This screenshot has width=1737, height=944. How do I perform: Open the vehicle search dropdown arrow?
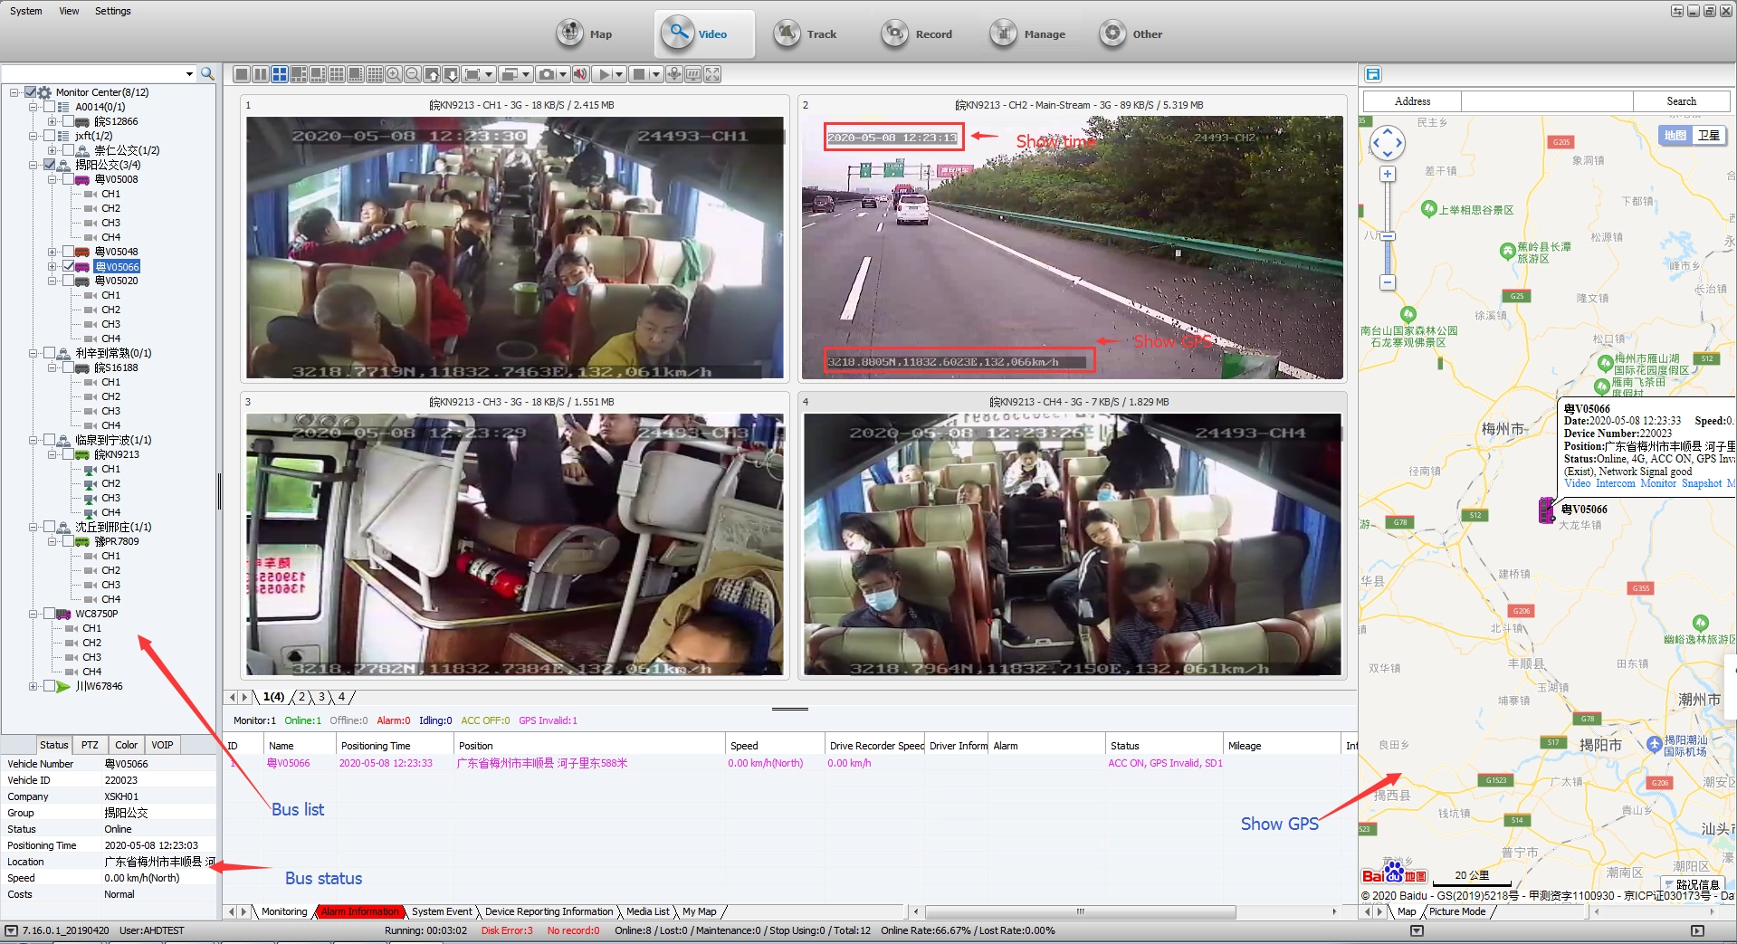[x=189, y=73]
